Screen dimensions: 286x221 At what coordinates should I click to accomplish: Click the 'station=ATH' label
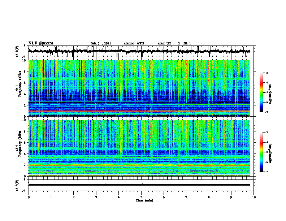coord(134,43)
